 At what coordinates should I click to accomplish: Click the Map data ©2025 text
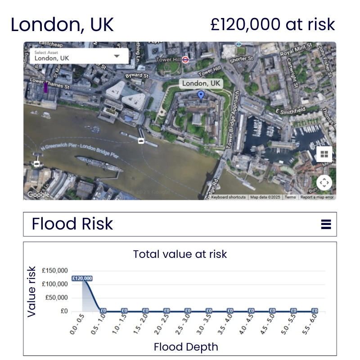pos(265,197)
